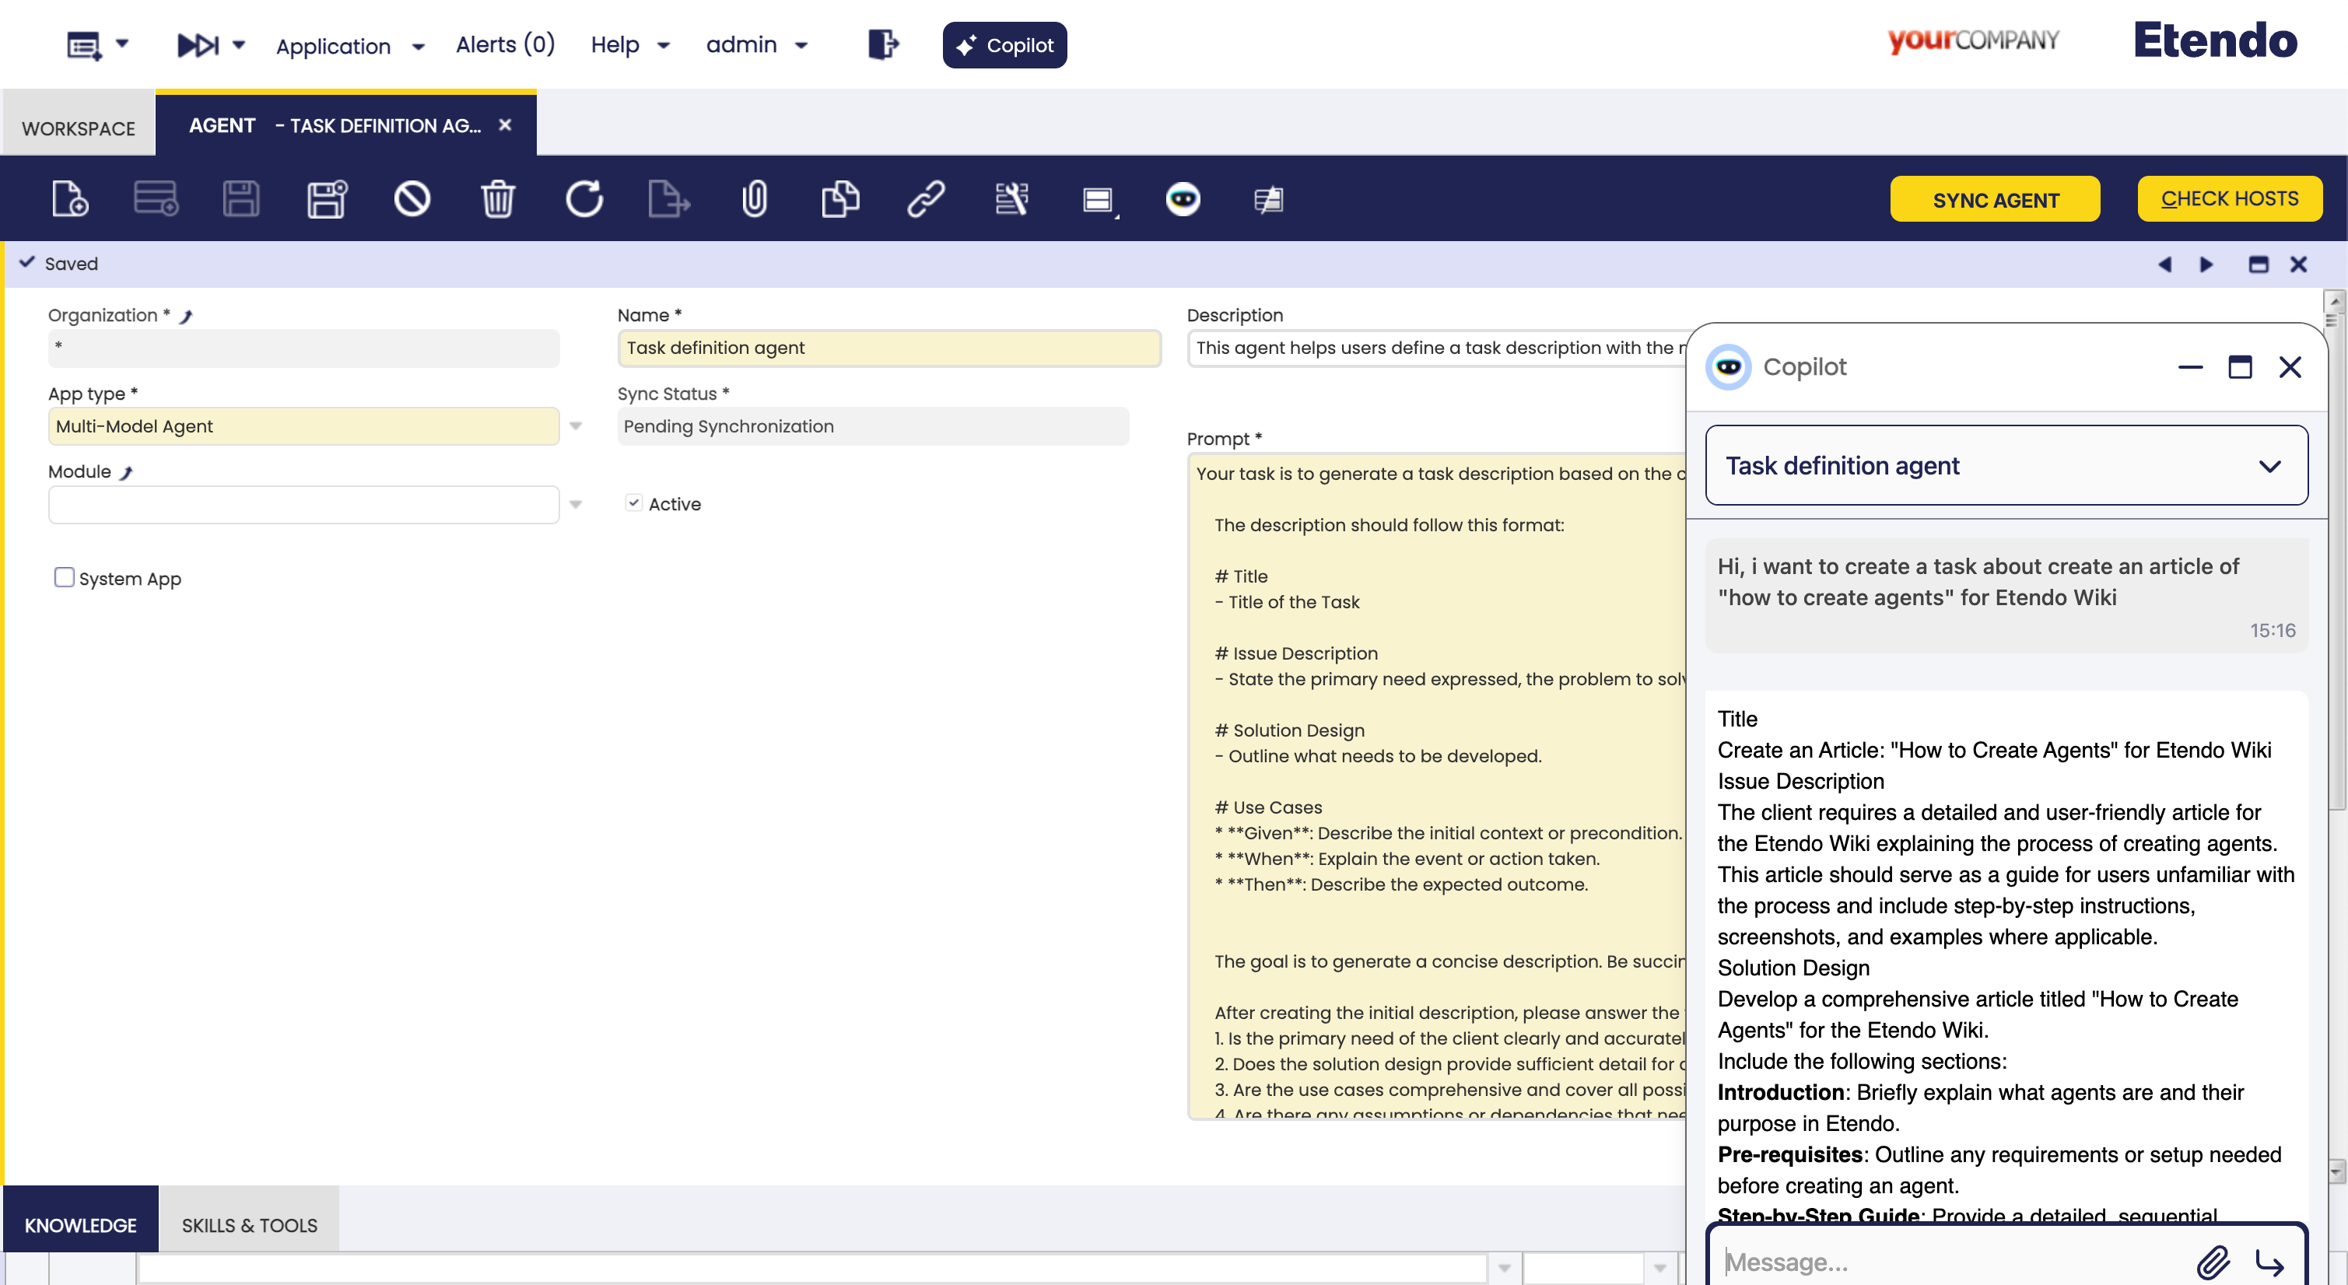
Task: Open Alerts (0)
Action: coord(505,44)
